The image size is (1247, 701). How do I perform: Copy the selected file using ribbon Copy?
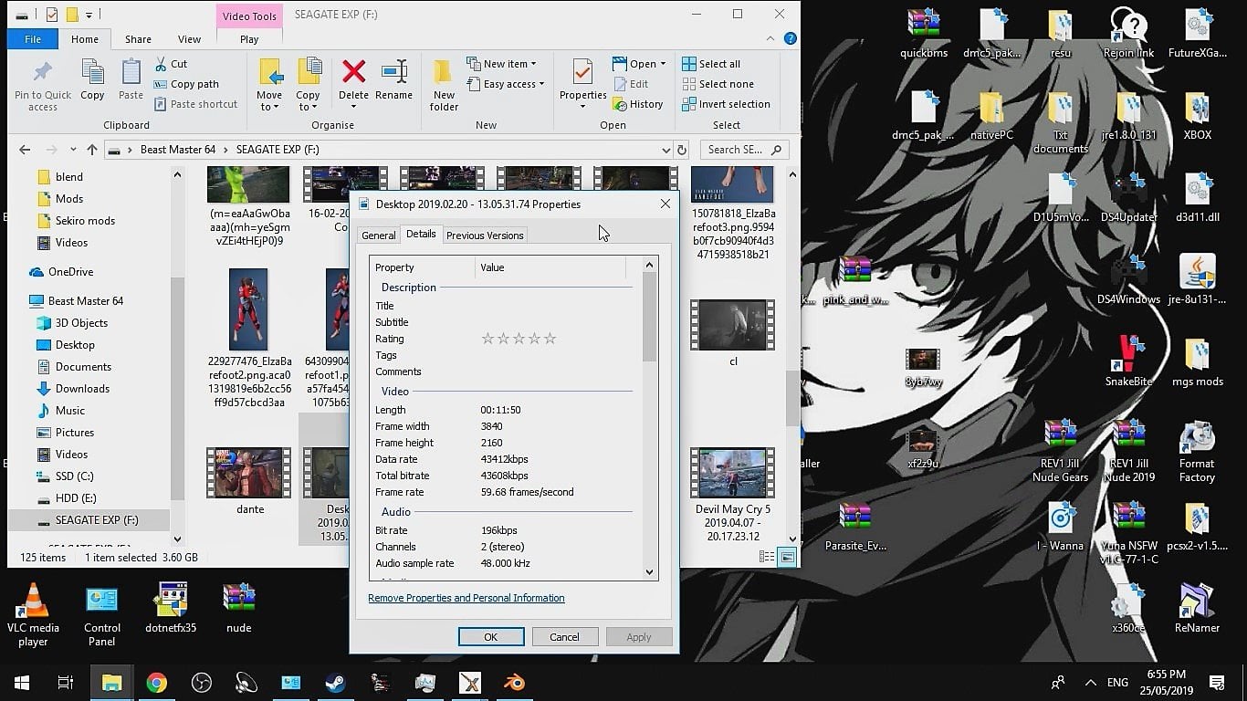pos(92,79)
